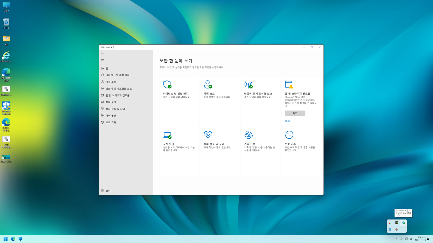Viewport: 433px width, 243px height.
Task: Open 방화벽 및 네트워크 보호 in the sidebar
Action: click(x=126, y=89)
